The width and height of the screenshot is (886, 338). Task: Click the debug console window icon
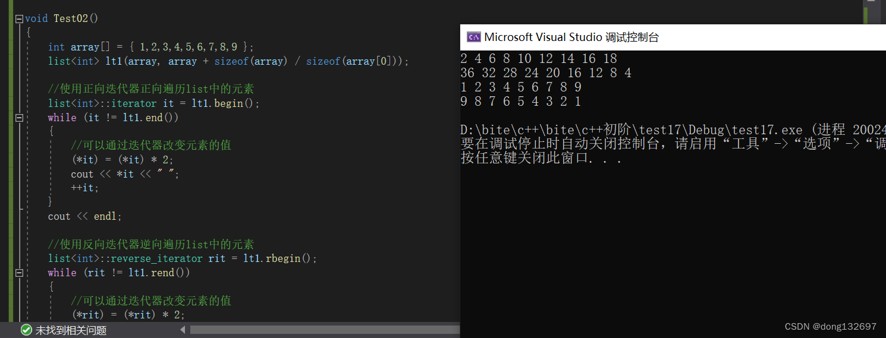coord(473,37)
